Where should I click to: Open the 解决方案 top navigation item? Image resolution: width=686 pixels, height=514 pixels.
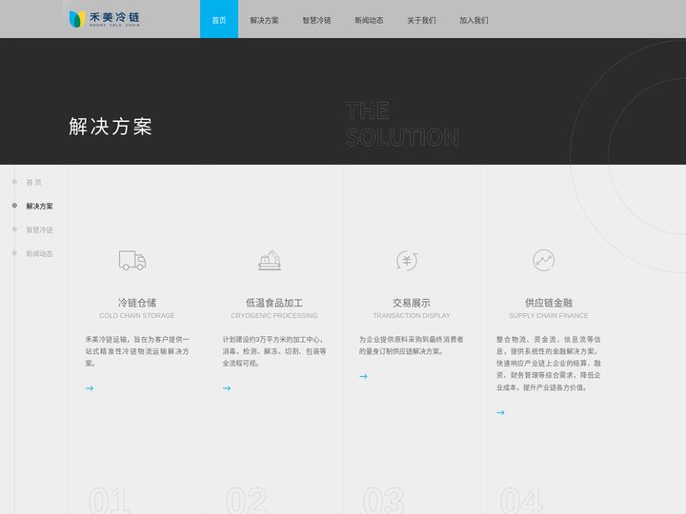(x=264, y=20)
